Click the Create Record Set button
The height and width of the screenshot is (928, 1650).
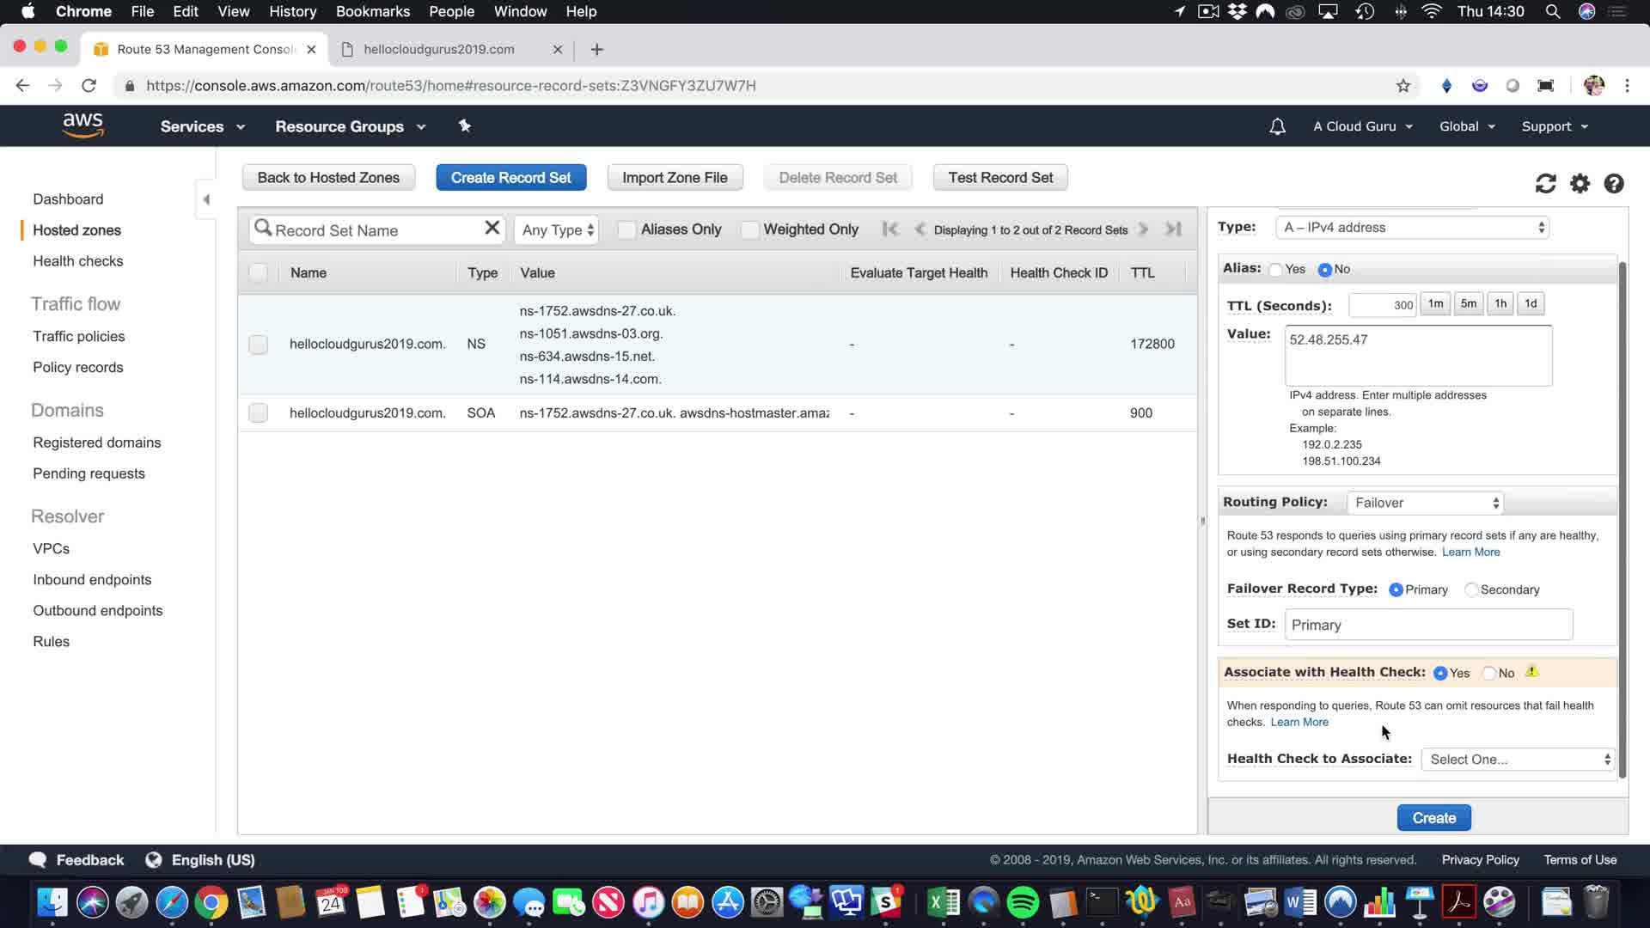click(x=510, y=178)
